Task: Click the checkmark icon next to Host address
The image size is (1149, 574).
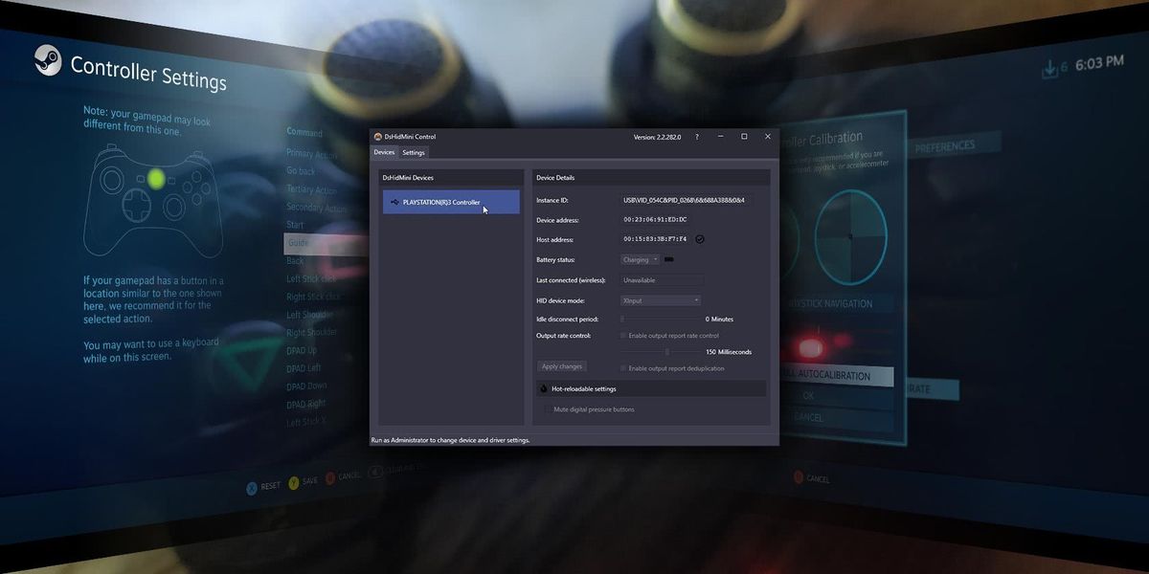Action: tap(700, 239)
